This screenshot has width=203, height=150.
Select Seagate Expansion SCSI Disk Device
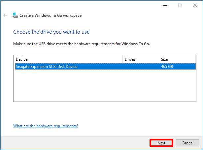click(x=47, y=67)
